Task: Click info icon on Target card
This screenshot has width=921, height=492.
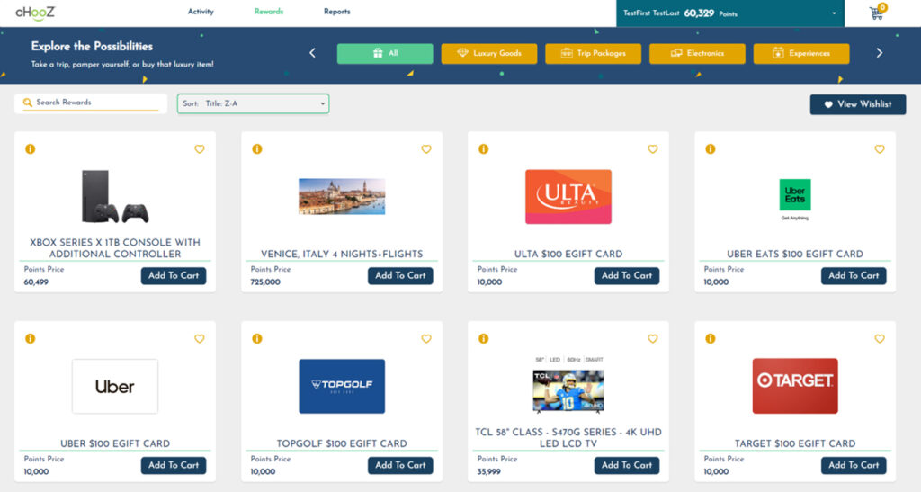Action: (711, 339)
